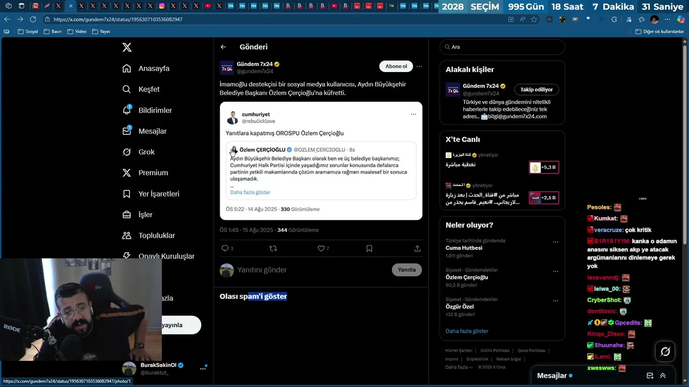This screenshot has width=689, height=387.
Task: Click the X logo at top of sidebar
Action: coord(127,47)
